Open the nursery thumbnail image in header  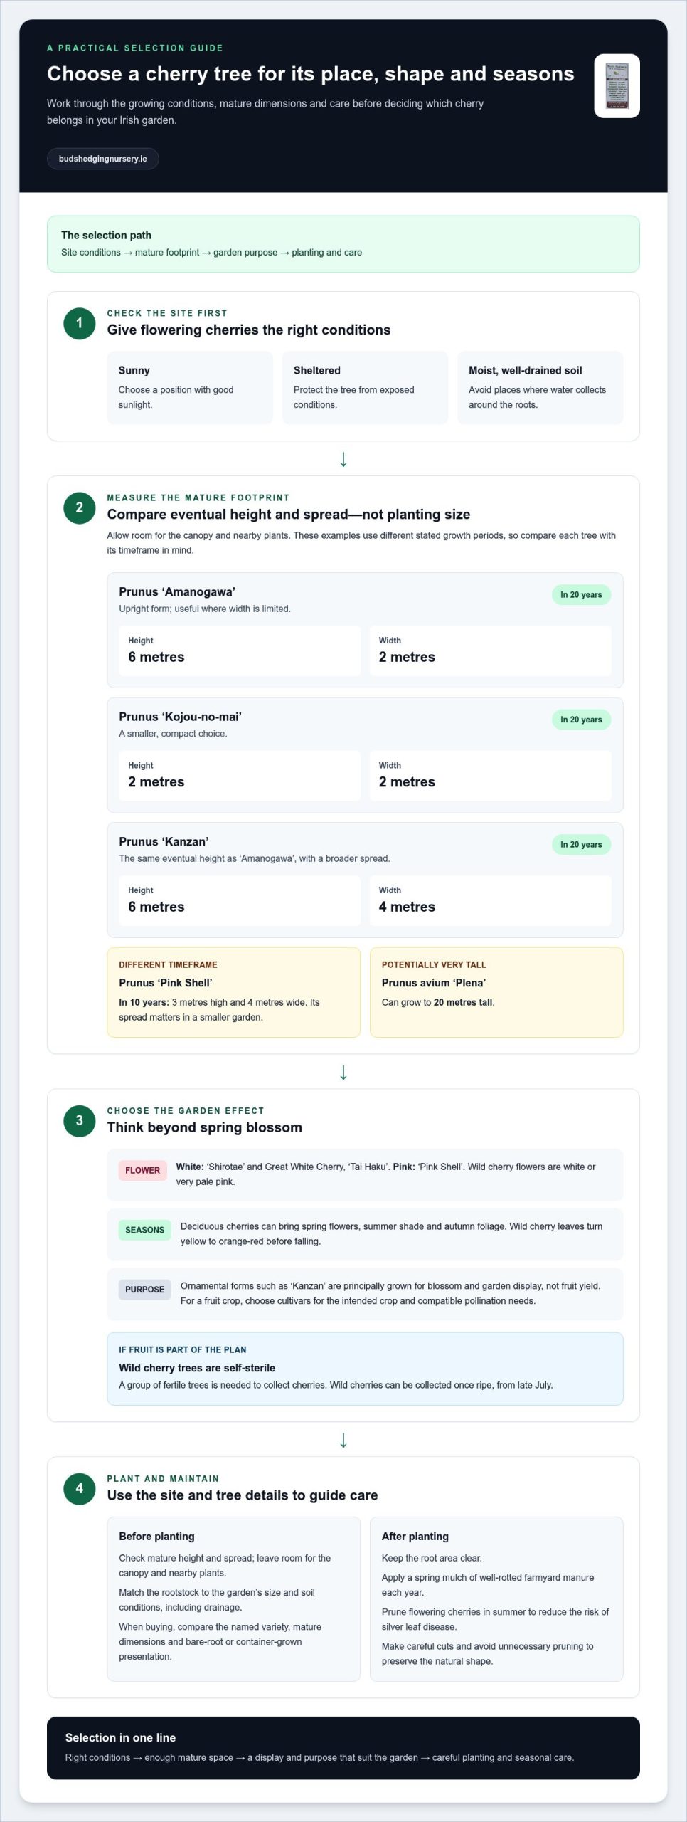[617, 85]
